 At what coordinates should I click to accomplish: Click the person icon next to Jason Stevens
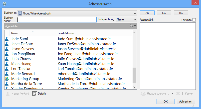tap(7, 49)
